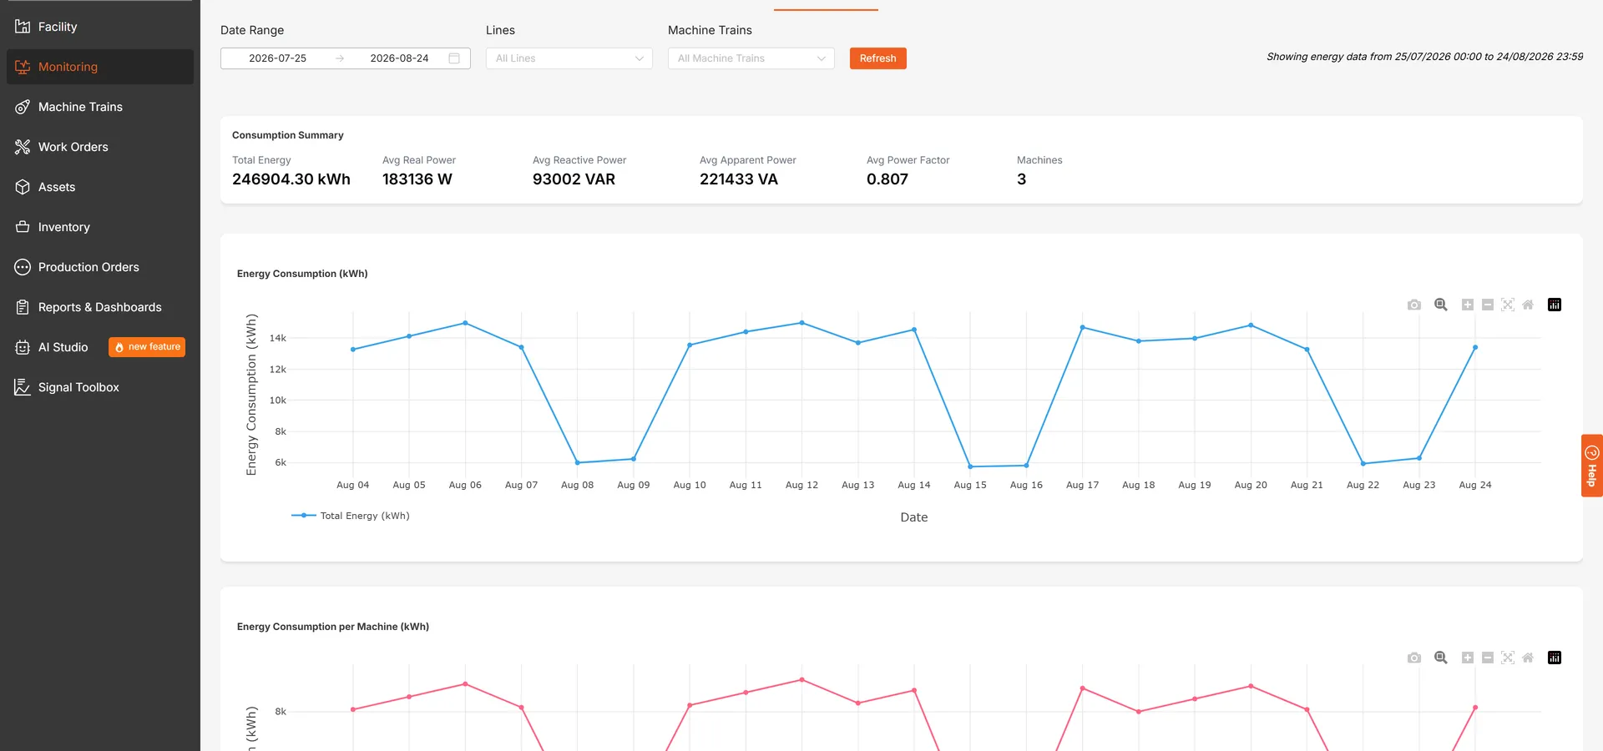Open the Help side tab
The width and height of the screenshot is (1603, 751).
tap(1592, 466)
